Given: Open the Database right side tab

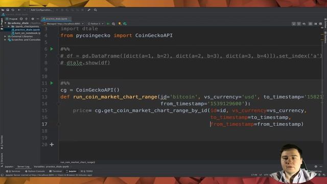Looking at the screenshot, I should click(x=325, y=37).
